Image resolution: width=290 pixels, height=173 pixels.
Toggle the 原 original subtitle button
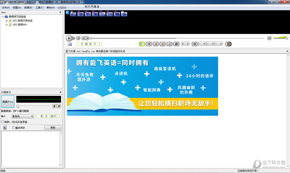142,44
